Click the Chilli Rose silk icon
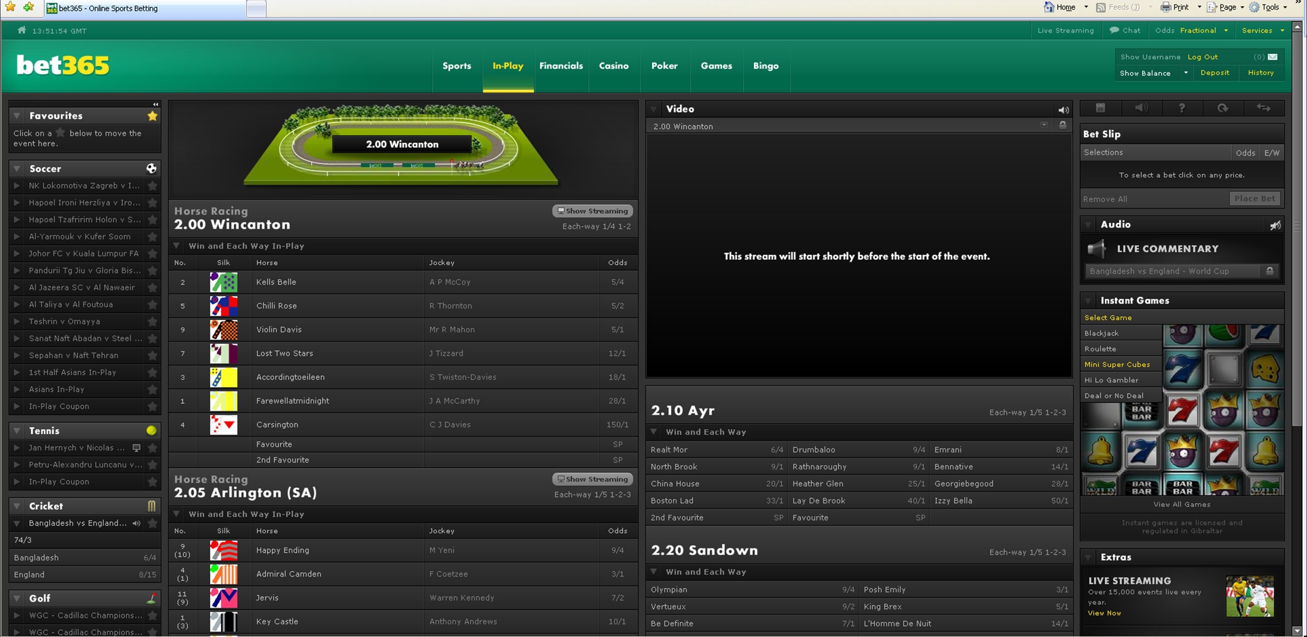The width and height of the screenshot is (1307, 637). [x=224, y=306]
